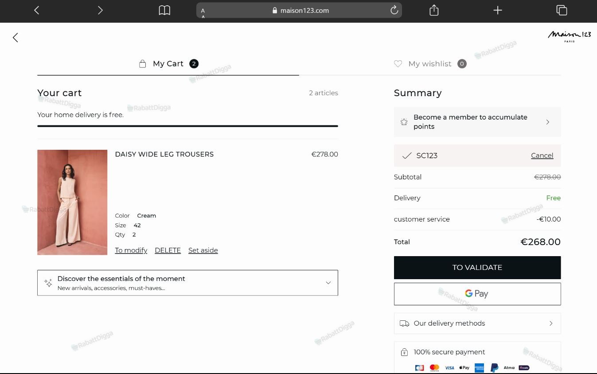Viewport: 597px width, 374px height.
Task: Switch to the My wishlist tab
Action: tap(430, 64)
